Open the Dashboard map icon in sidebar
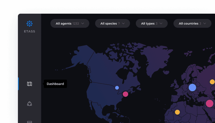 pyautogui.click(x=30, y=84)
